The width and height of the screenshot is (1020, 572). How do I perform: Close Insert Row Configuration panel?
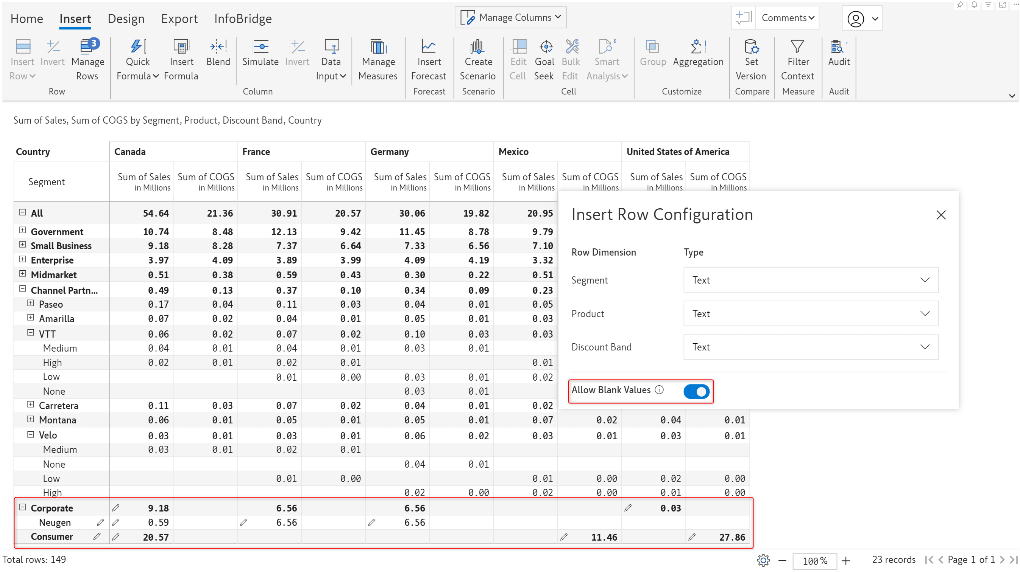click(941, 215)
